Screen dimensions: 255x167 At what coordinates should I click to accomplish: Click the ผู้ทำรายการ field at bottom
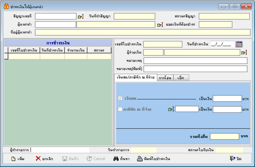pos(60,150)
